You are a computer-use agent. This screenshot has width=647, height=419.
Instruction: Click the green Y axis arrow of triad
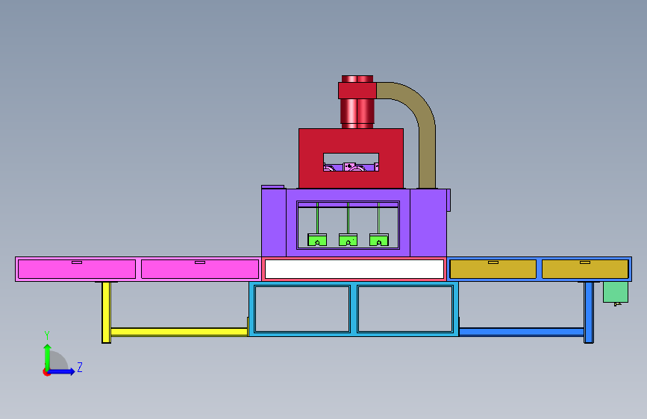pos(48,357)
